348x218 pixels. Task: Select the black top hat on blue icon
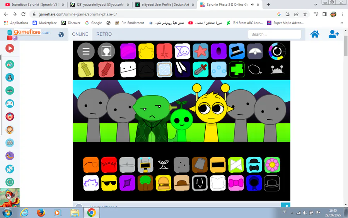pos(237,51)
